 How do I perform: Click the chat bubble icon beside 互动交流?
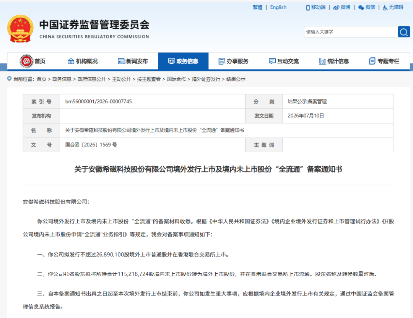click(x=272, y=61)
